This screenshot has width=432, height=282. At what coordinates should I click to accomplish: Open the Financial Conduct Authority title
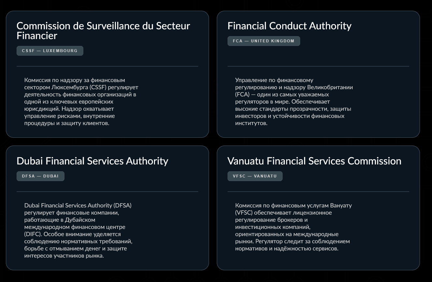(289, 26)
